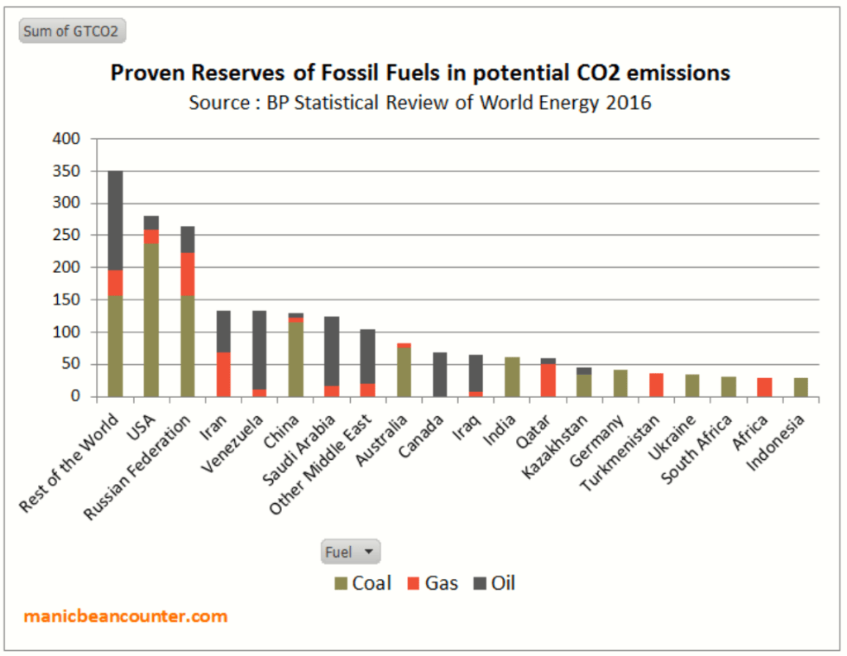Select the Canada oil bar

point(439,375)
